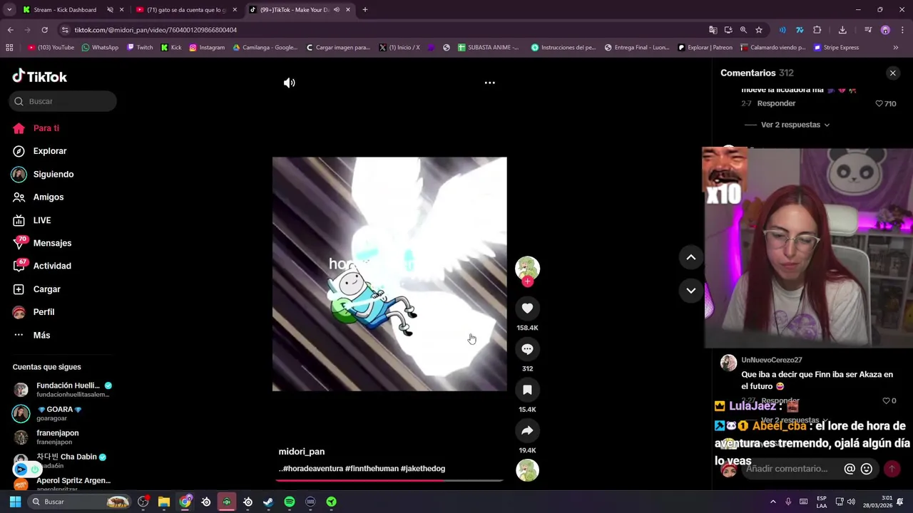Open the YouTube bookmark
This screenshot has height=513, width=913.
51,48
